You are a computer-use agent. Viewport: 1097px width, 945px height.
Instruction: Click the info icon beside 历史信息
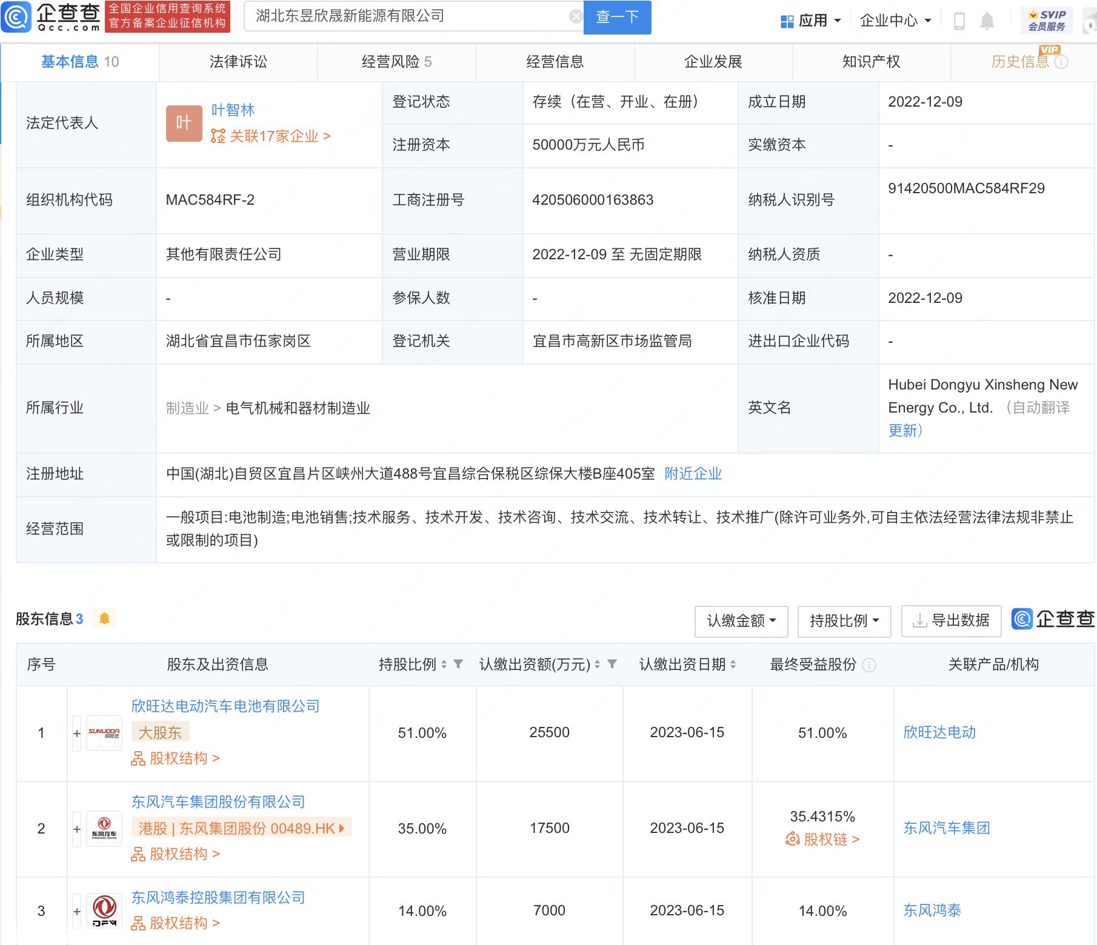1061,62
